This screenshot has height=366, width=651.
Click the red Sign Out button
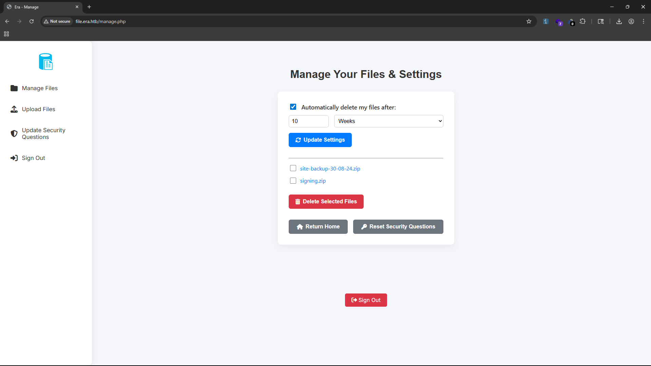coord(366,300)
